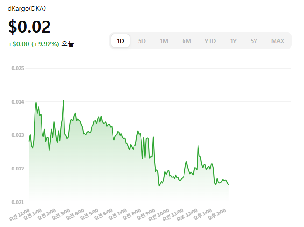304x227 pixels.
Task: Select the YTD range tab
Action: 210,41
